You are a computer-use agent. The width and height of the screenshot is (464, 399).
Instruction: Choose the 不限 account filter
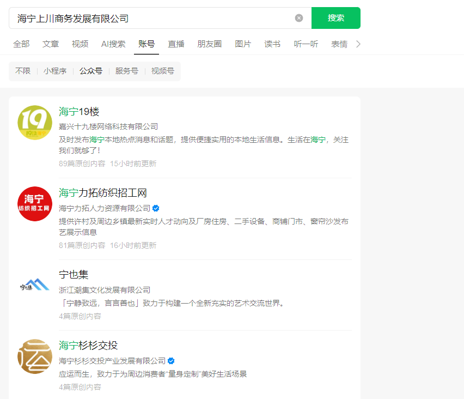point(23,71)
